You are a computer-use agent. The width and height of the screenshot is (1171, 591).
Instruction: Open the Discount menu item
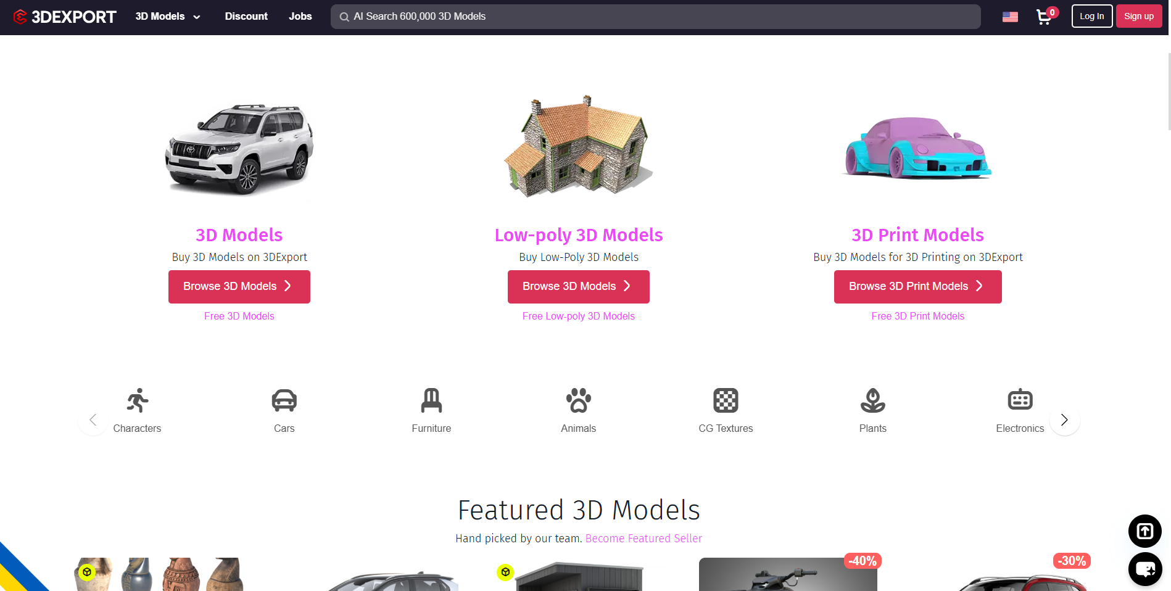coord(246,17)
